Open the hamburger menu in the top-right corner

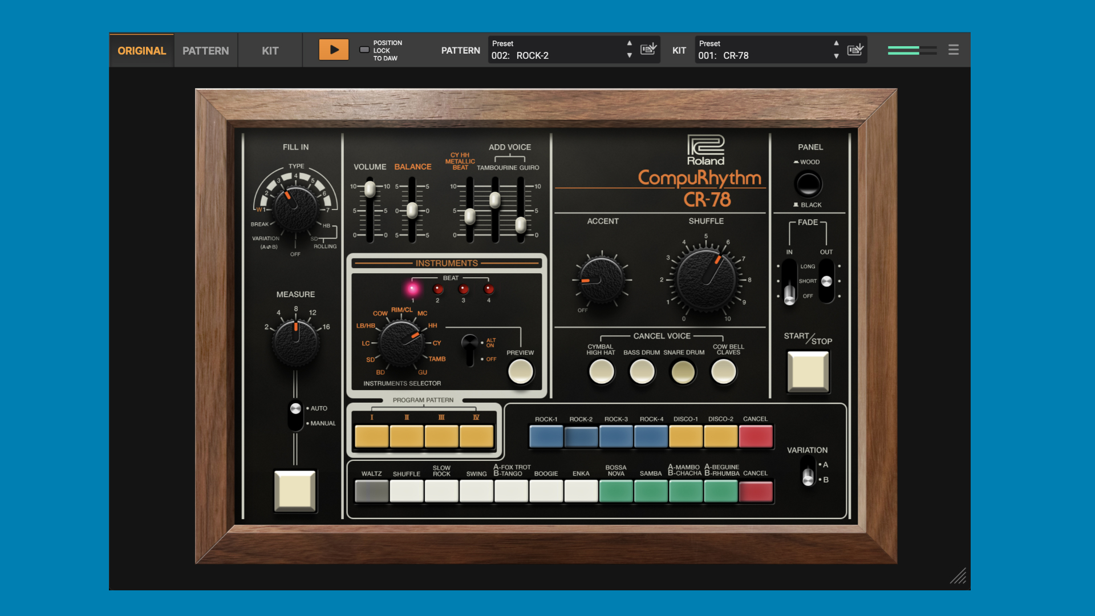[x=953, y=50]
